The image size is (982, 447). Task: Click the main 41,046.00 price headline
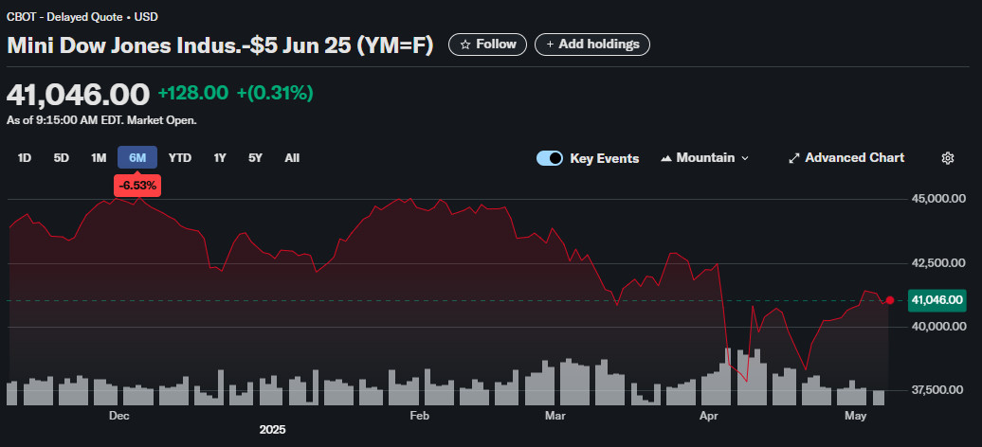click(79, 94)
